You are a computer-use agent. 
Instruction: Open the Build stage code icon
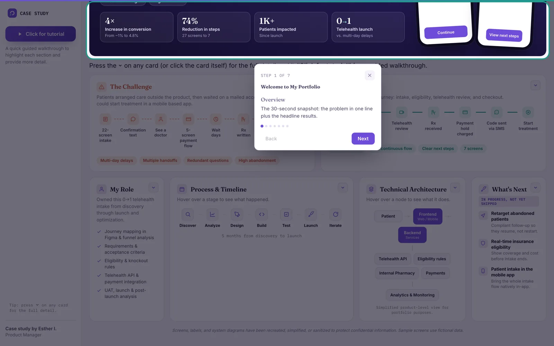click(262, 215)
